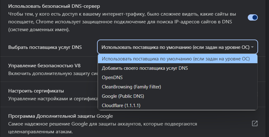Click secure DNS explanation paragraph
The height and width of the screenshot is (137, 269).
[122, 22]
